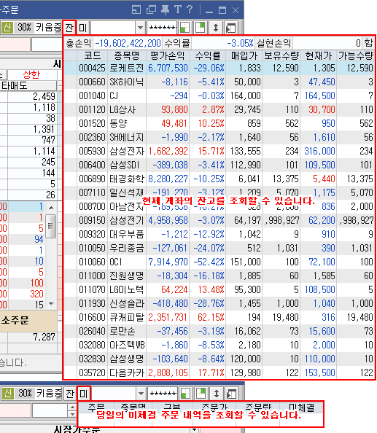Click the account combo box in top toolbar
Viewport: 377px width, 433px height.
click(x=117, y=28)
